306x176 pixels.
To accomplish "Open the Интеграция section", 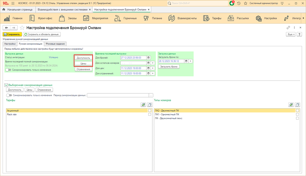I will pyautogui.click(x=292, y=18).
